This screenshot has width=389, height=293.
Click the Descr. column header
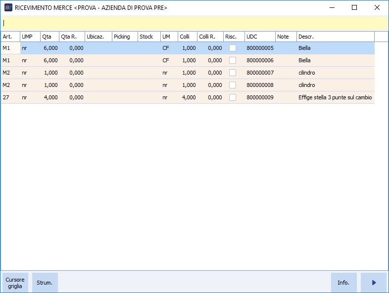tap(335, 37)
